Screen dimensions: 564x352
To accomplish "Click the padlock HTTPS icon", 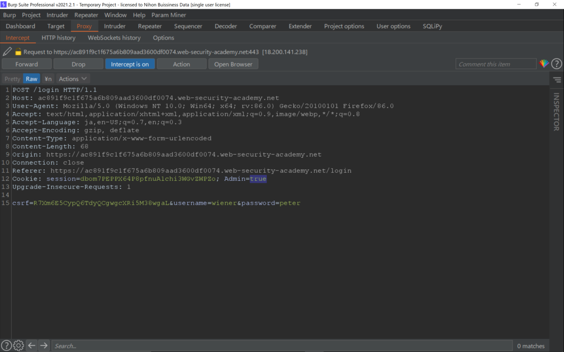I will pyautogui.click(x=18, y=52).
